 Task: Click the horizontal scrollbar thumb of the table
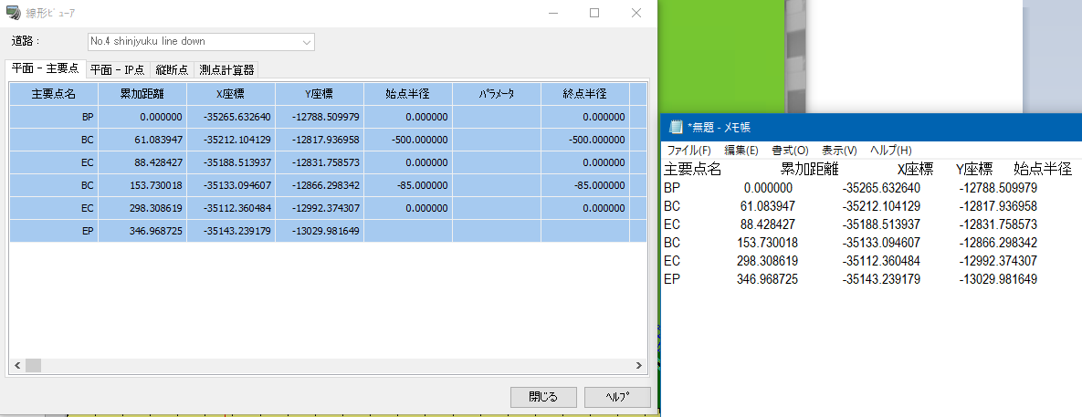[x=34, y=365]
